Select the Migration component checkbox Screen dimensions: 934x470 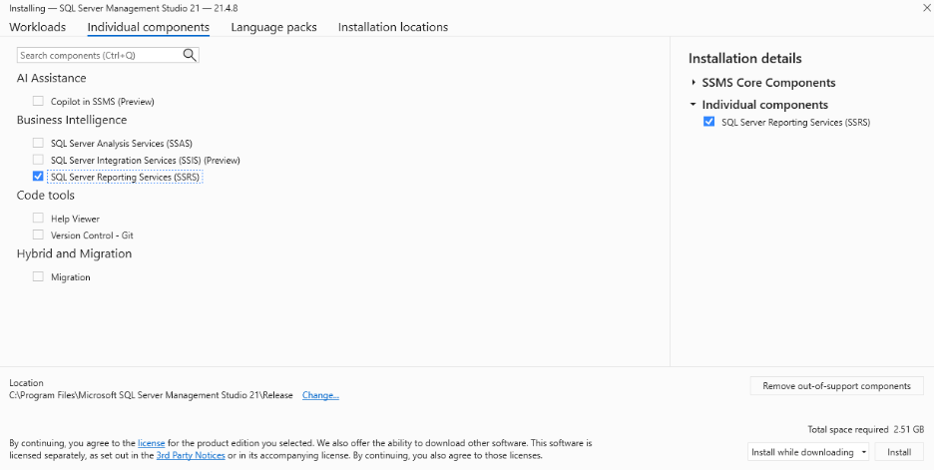pyautogui.click(x=38, y=276)
